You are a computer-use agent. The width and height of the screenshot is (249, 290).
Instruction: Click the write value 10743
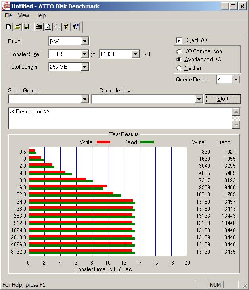(203, 194)
